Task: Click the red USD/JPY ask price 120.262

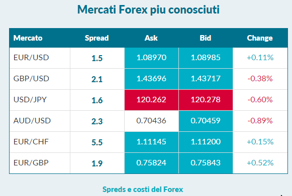Action: (x=151, y=100)
